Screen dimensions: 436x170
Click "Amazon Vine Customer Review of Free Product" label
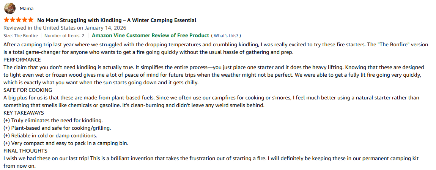pos(150,35)
